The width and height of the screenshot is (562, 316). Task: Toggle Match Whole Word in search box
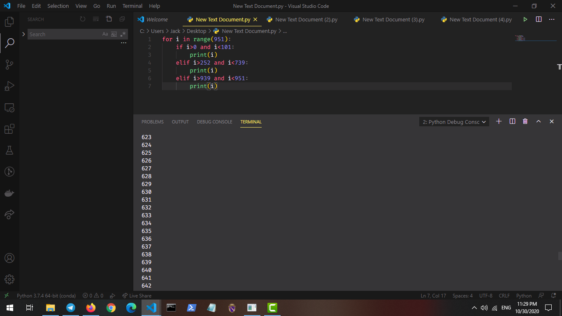pos(114,34)
